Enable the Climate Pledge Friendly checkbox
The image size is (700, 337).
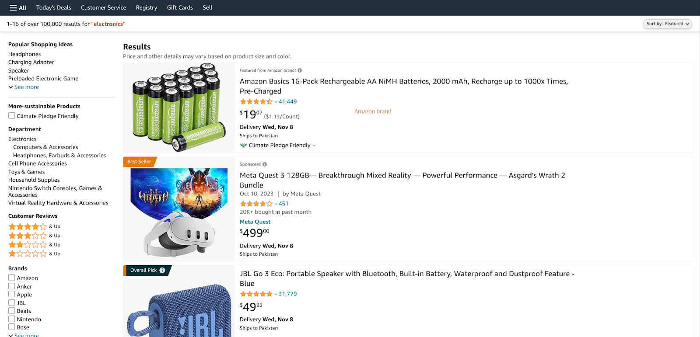pyautogui.click(x=12, y=116)
